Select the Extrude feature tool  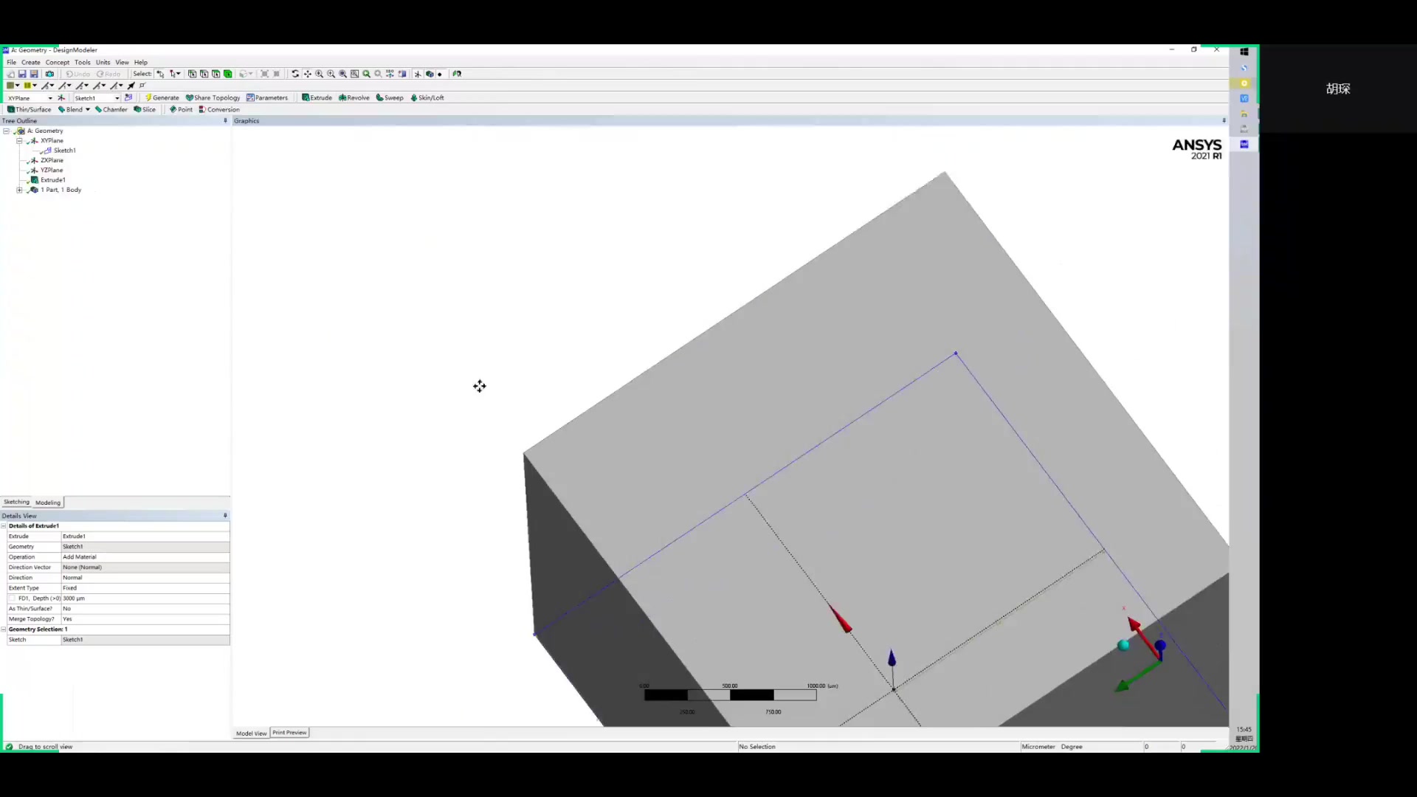coord(317,97)
